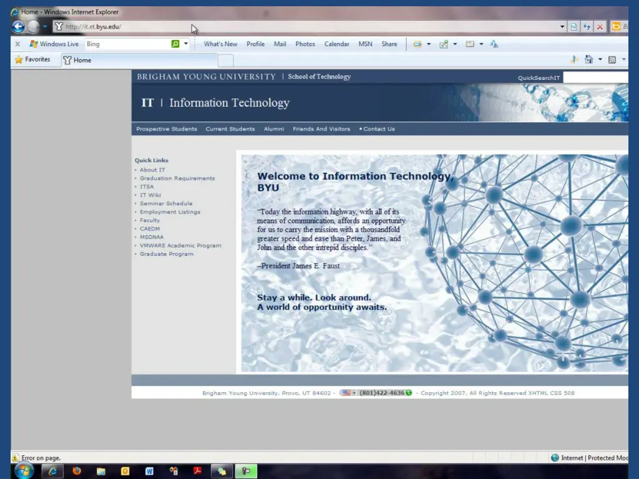This screenshot has width=639, height=479.
Task: Open the Windows Start orb
Action: pyautogui.click(x=24, y=471)
